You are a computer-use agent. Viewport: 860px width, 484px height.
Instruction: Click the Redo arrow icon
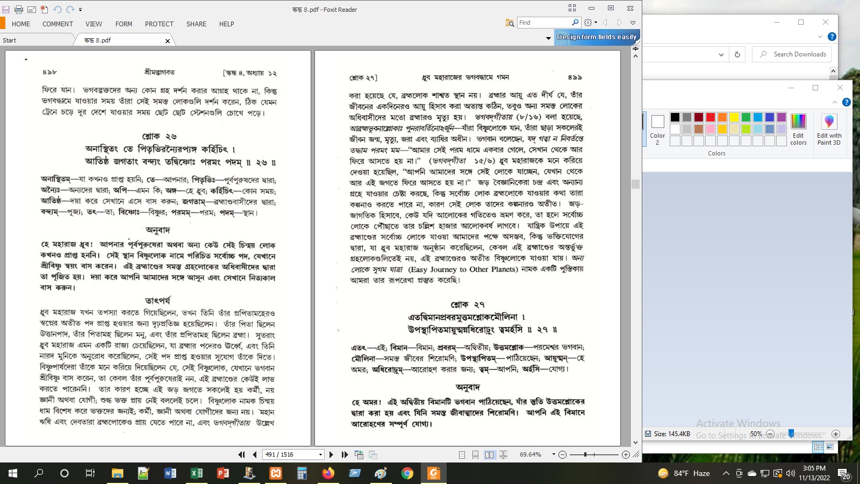[x=70, y=10]
